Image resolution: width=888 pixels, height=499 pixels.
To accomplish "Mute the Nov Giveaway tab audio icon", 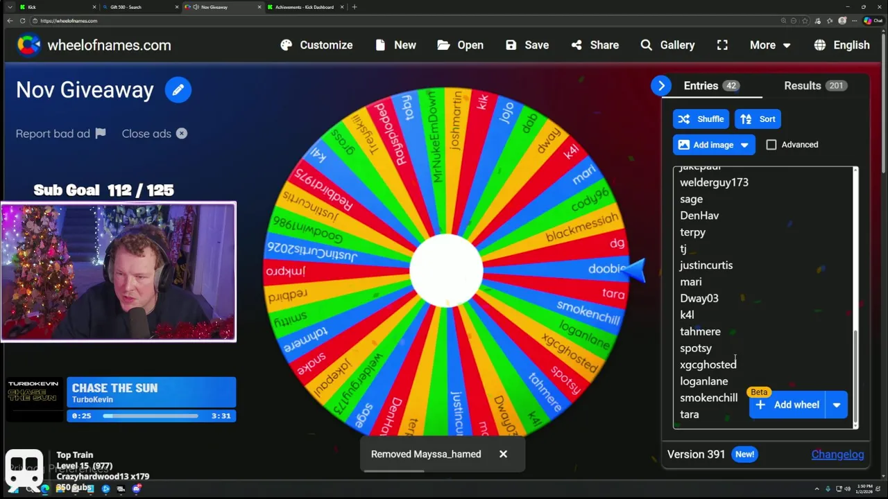I will point(196,7).
